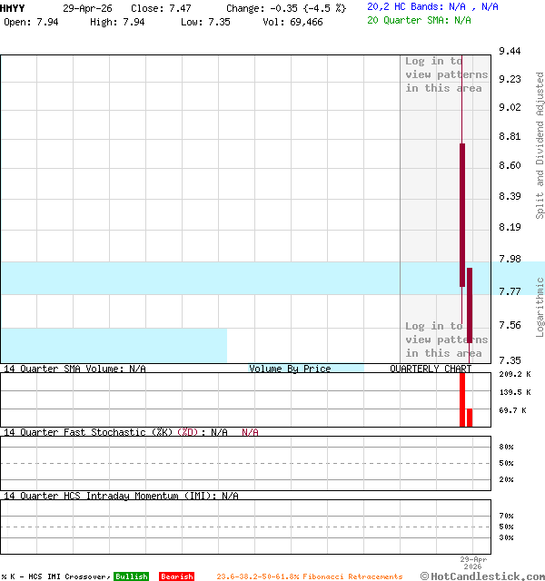
Task: Click the shorter red volume bar
Action: 470,417
